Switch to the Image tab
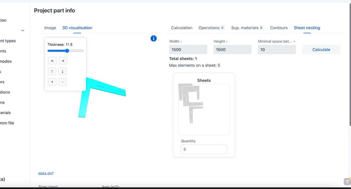 point(50,28)
